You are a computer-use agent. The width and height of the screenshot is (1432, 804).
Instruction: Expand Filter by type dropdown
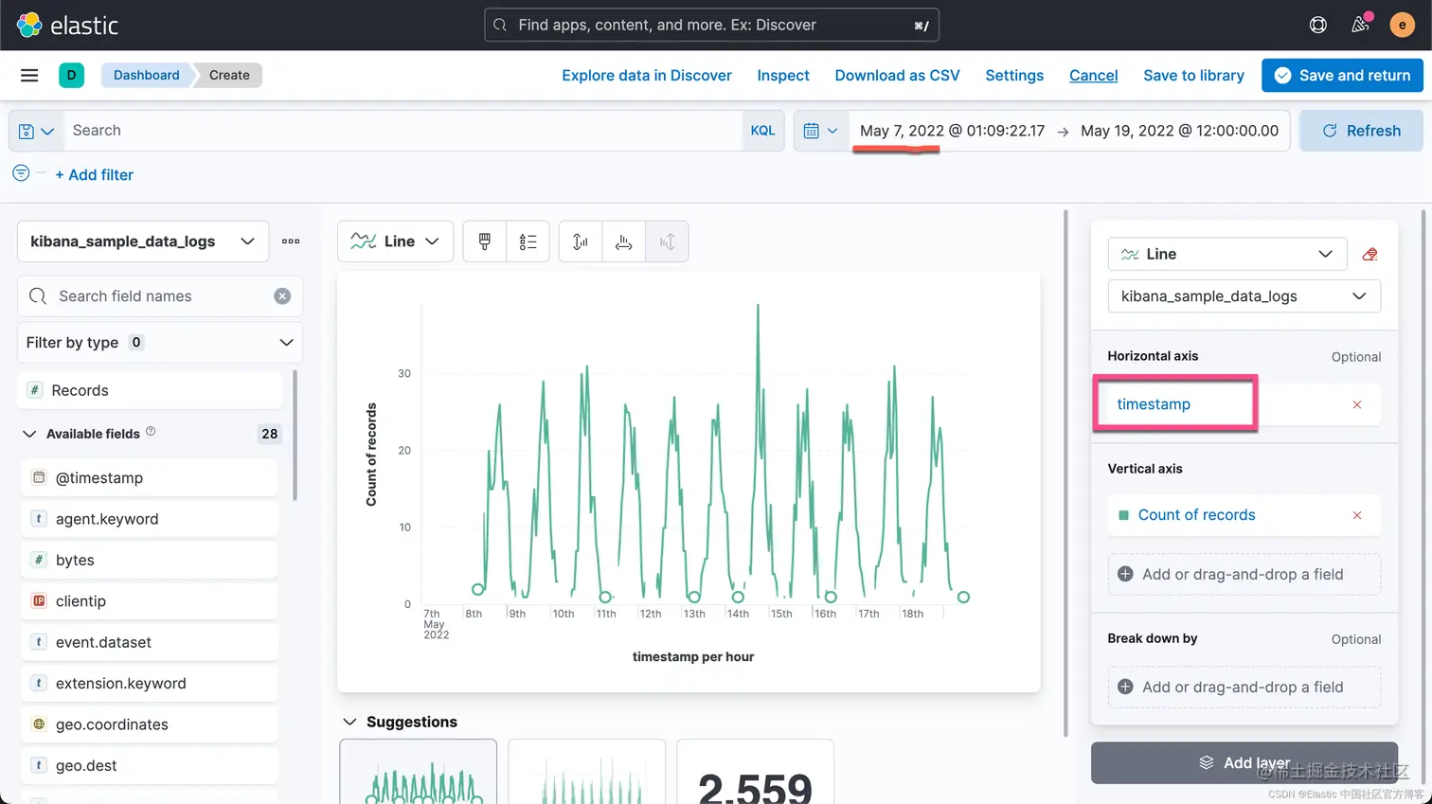point(160,342)
